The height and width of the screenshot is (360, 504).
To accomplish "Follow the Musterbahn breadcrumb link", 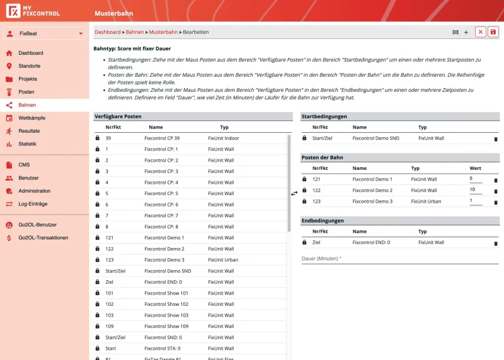I will [163, 32].
